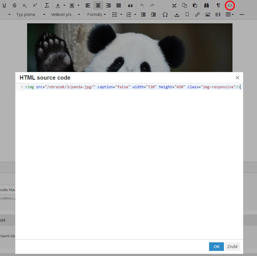Screen dimensions: 257x256
Task: Open the Velikost písma size dropdown
Action: tap(65, 15)
